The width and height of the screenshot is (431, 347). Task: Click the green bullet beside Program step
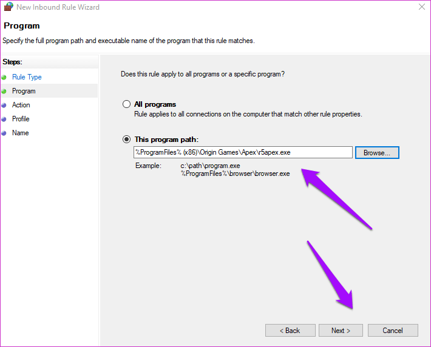(4, 91)
